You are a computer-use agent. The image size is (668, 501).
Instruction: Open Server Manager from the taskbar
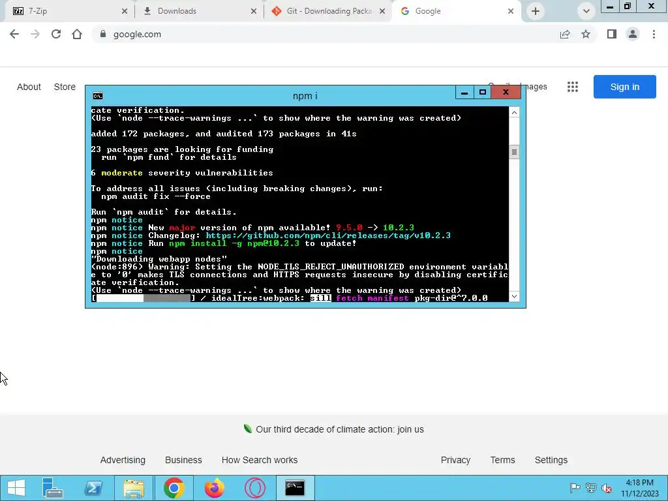point(53,488)
